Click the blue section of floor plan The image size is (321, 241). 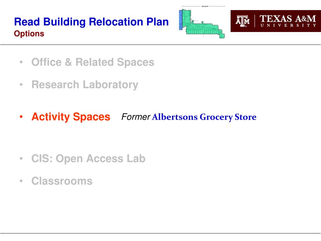(181, 20)
